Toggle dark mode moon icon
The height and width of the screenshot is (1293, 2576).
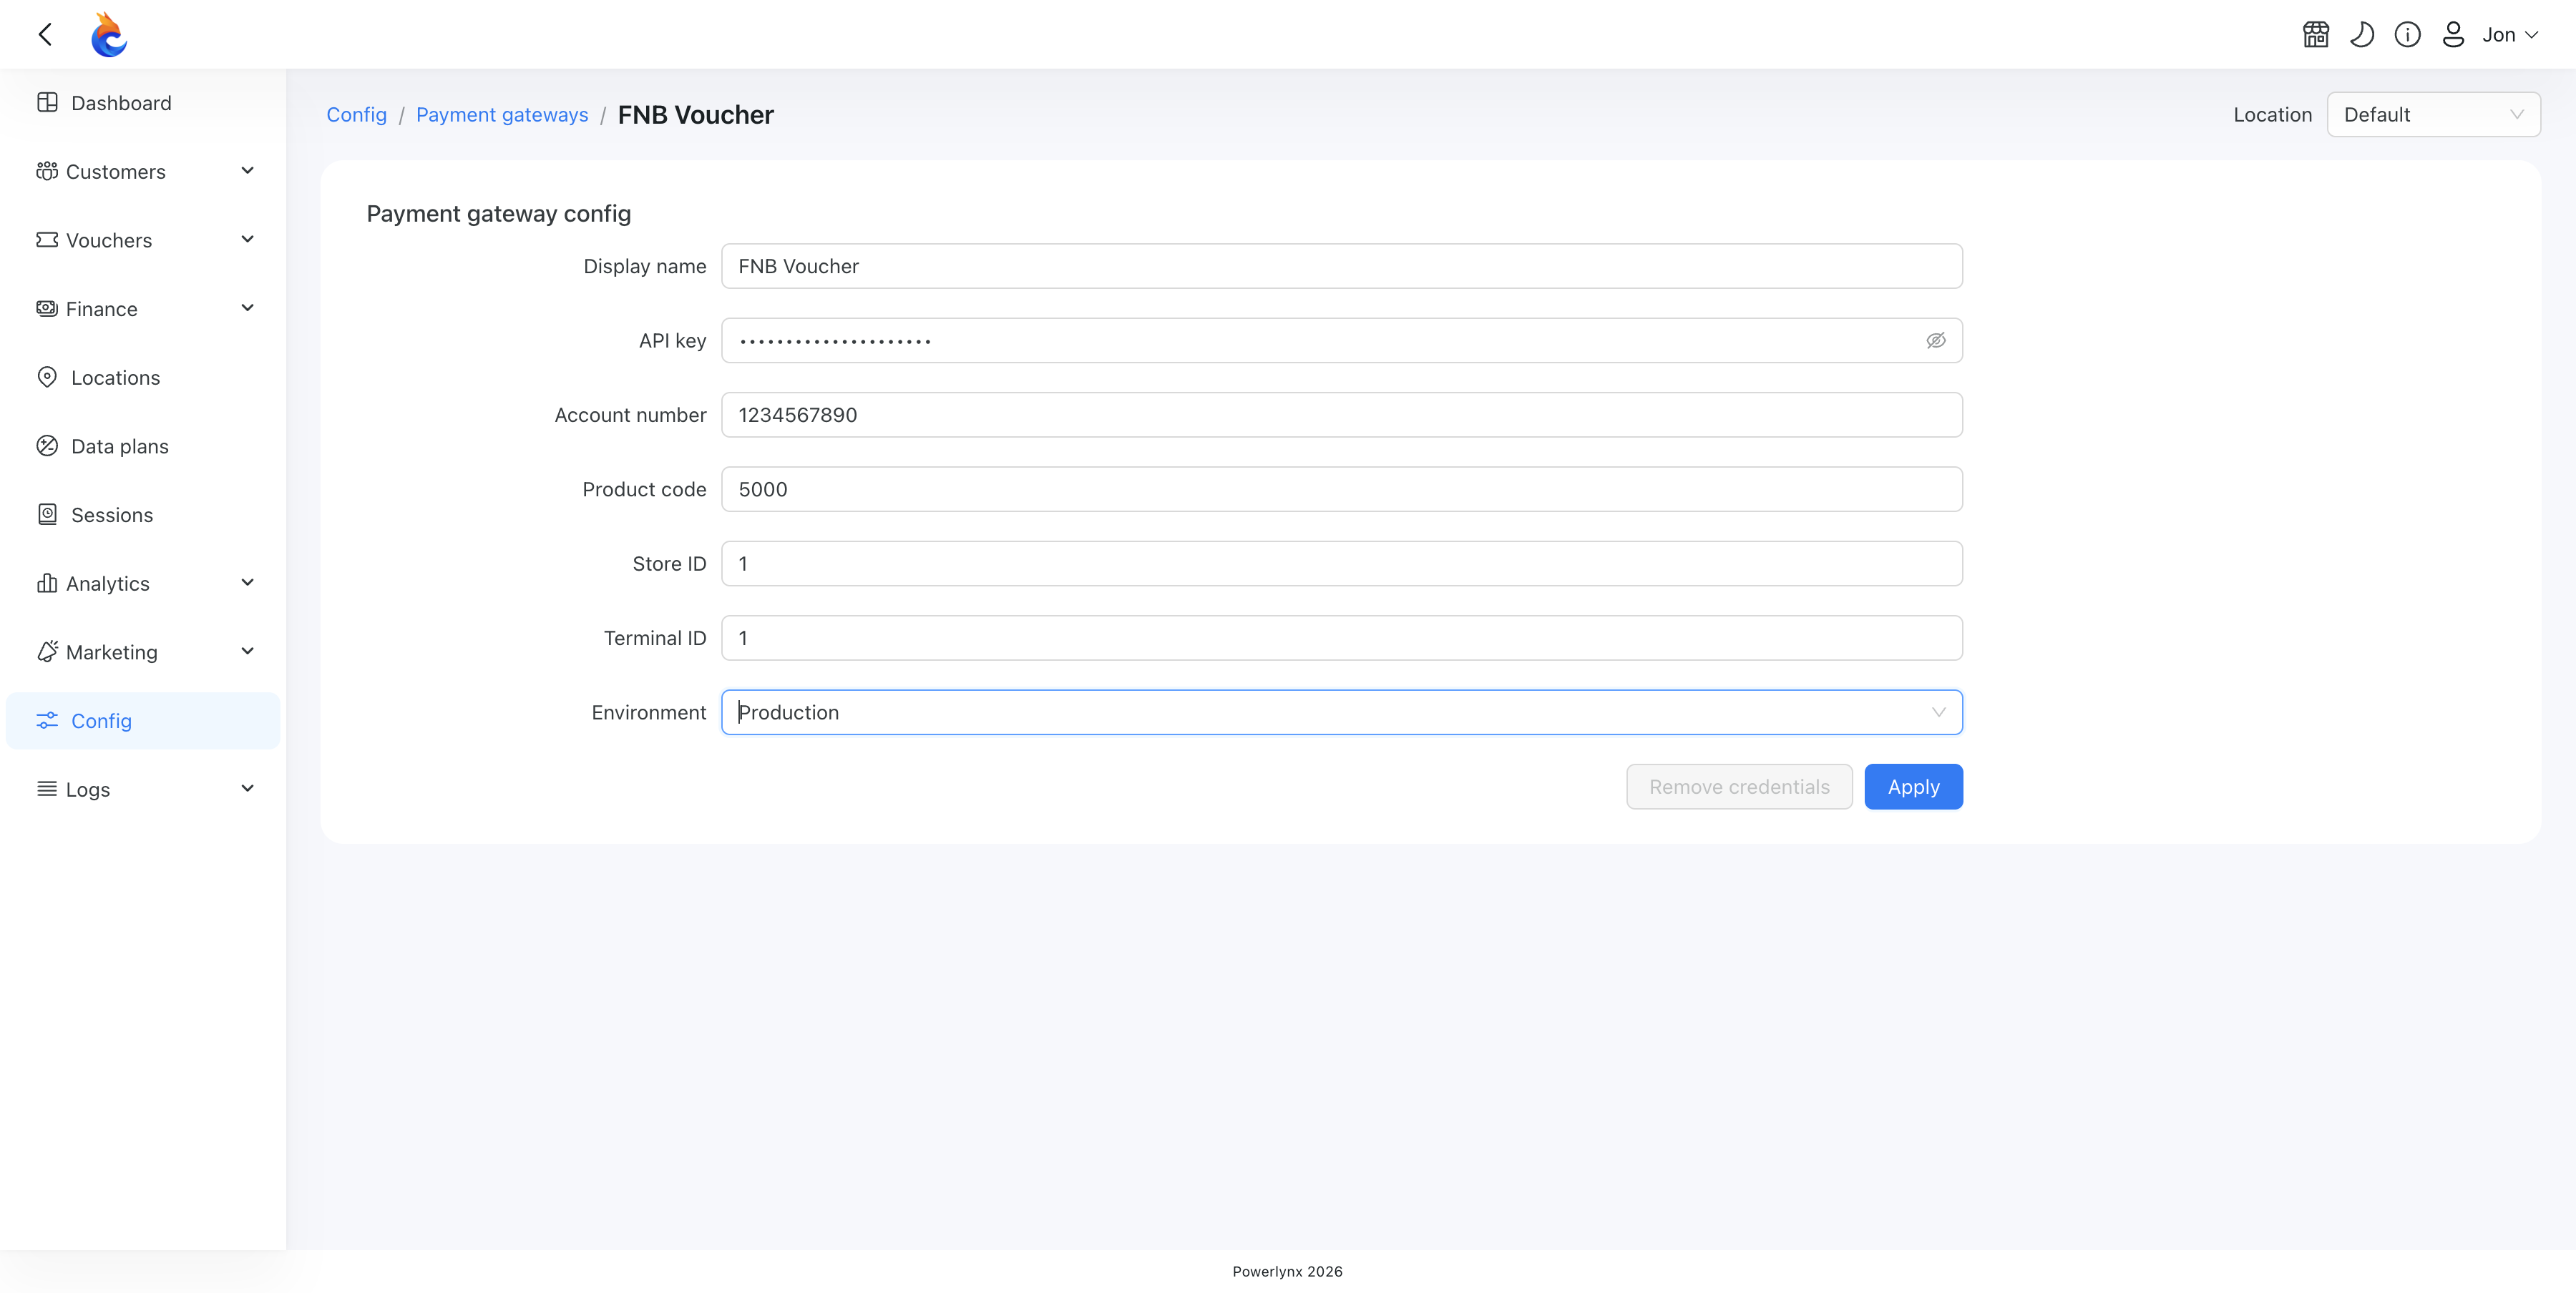tap(2362, 35)
